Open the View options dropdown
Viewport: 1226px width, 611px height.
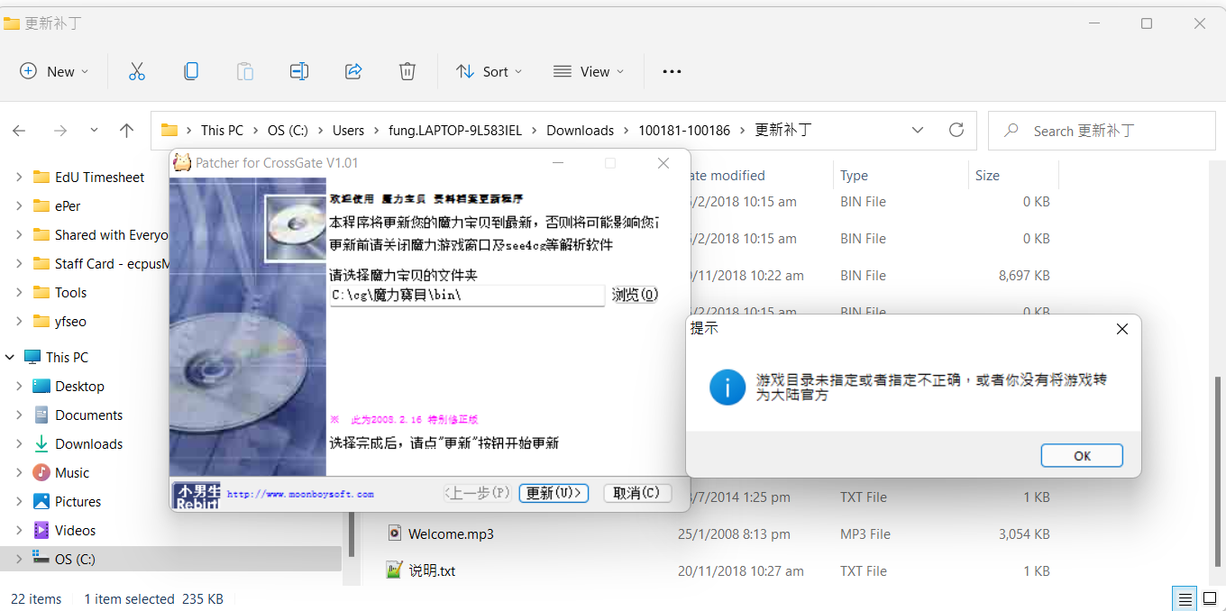click(x=589, y=71)
